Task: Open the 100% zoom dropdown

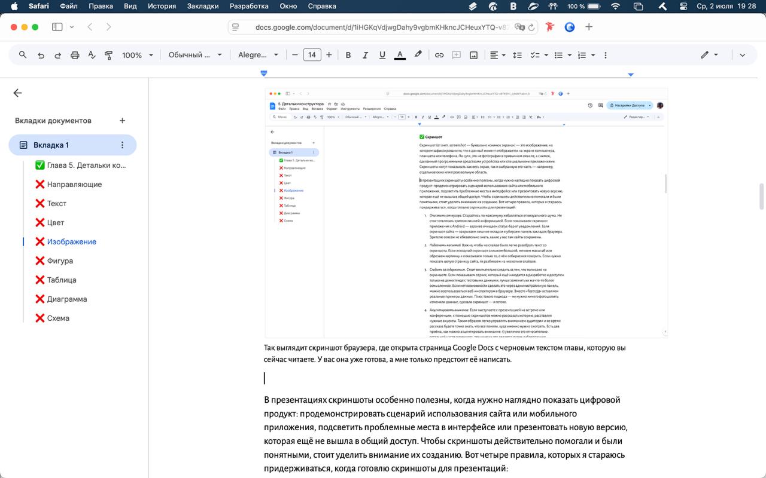Action: (x=138, y=55)
